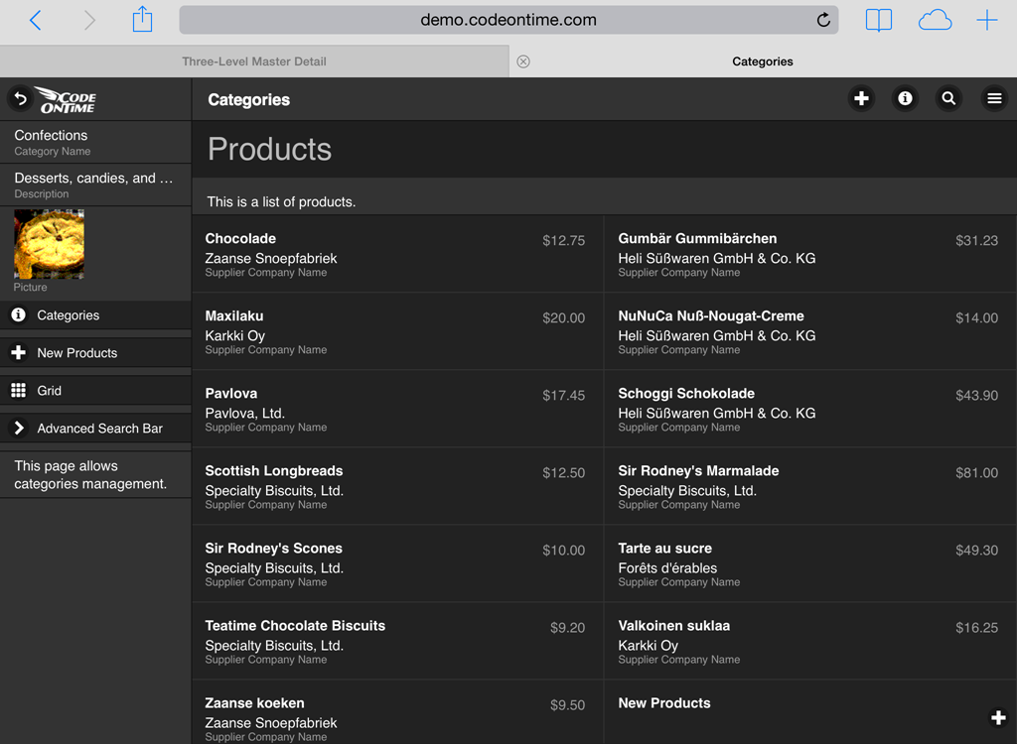The width and height of the screenshot is (1017, 744).
Task: Click the plus icon in Categories header
Action: click(861, 99)
